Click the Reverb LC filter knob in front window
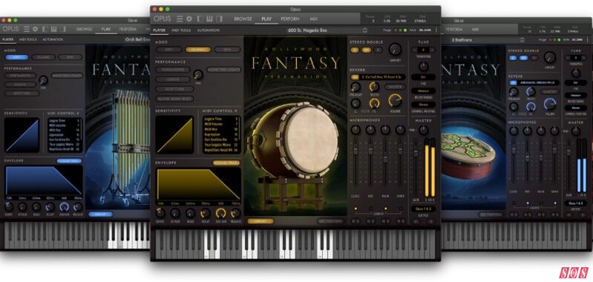 pyautogui.click(x=356, y=103)
